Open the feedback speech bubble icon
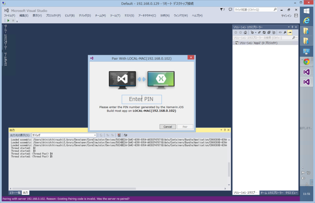Screen dimensions: 315x203 coord(230,9)
